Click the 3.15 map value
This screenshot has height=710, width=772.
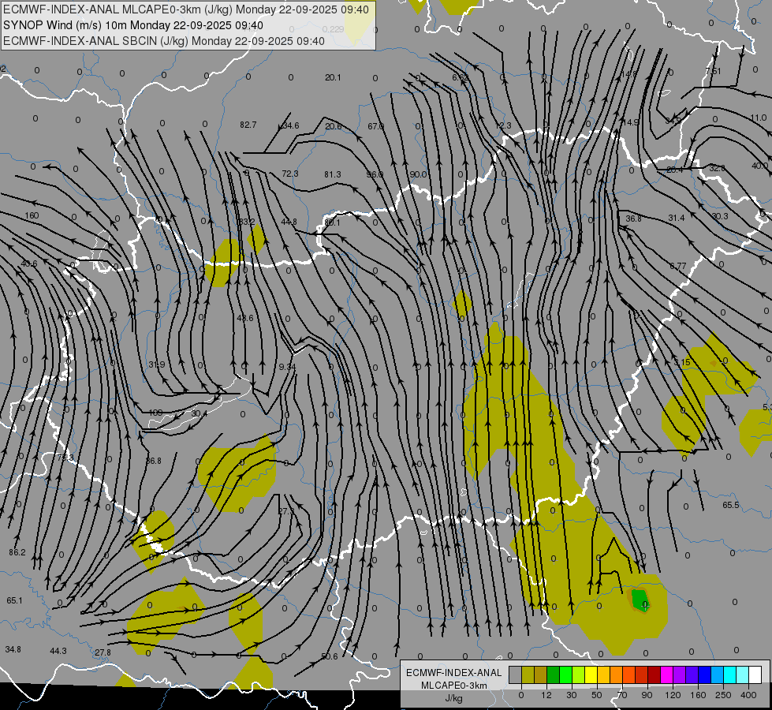point(682,363)
